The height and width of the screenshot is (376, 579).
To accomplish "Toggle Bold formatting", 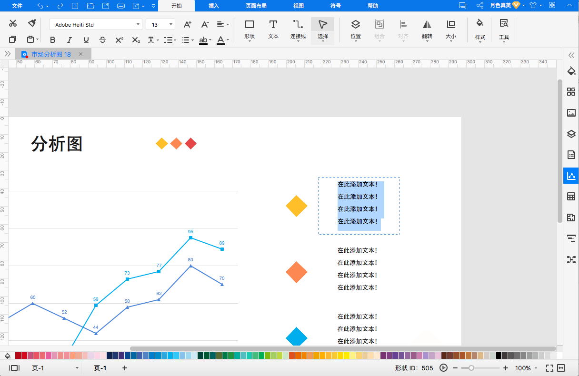I will coord(53,40).
